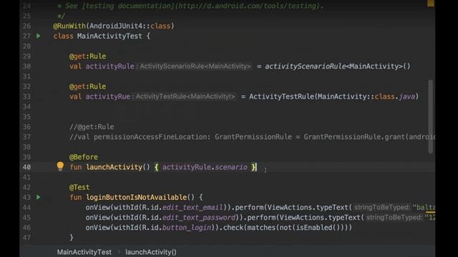The height and width of the screenshot is (257, 458).
Task: Run loginButtonIsNotAvailable test gutter icon
Action: click(x=39, y=197)
